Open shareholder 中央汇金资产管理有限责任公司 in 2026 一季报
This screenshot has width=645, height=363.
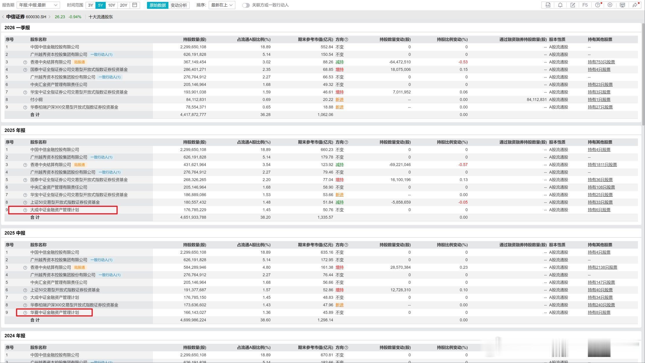[59, 84]
